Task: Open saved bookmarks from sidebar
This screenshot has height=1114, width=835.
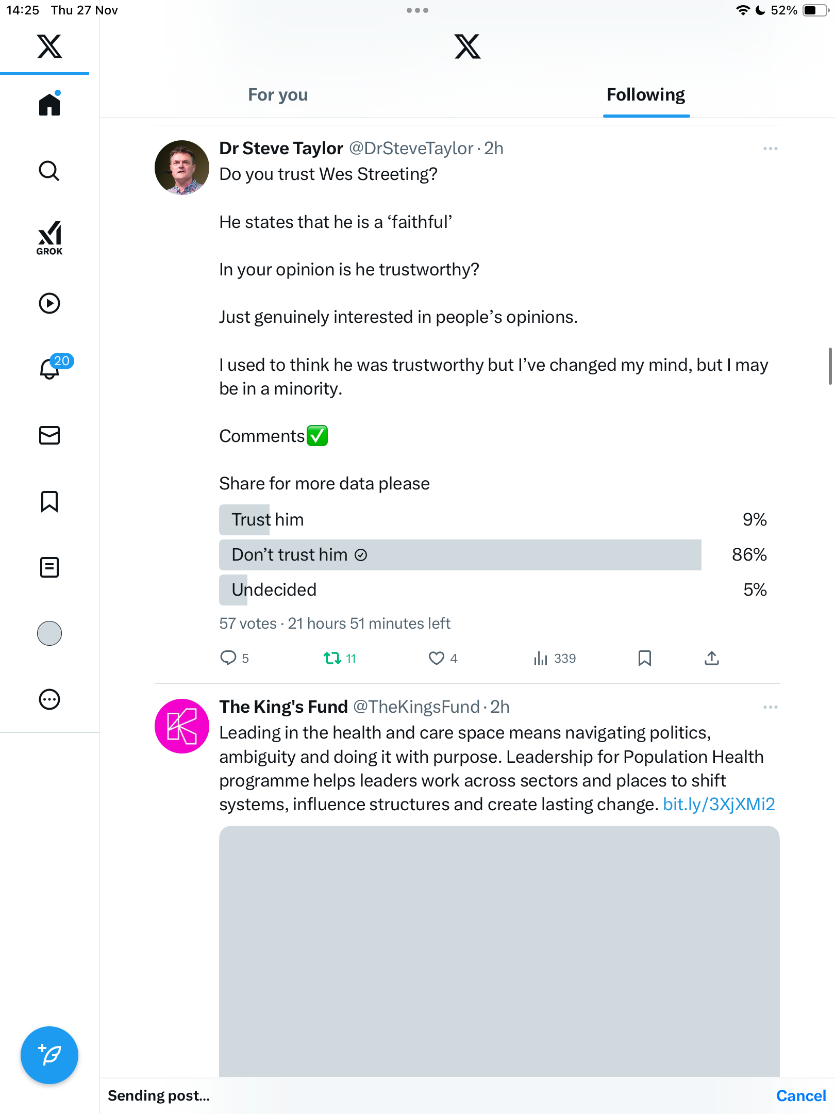Action: pos(49,501)
